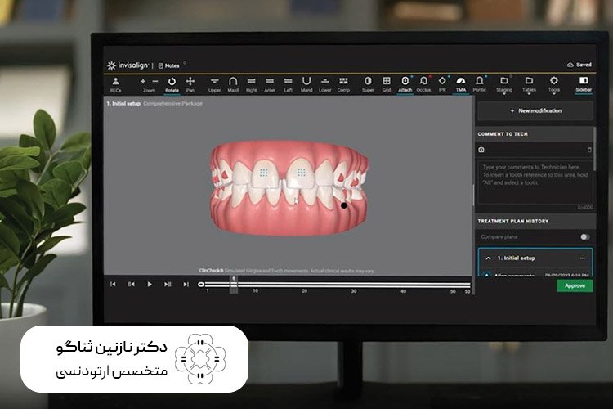Select the Pan tool
The height and width of the screenshot is (409, 613).
click(x=190, y=84)
